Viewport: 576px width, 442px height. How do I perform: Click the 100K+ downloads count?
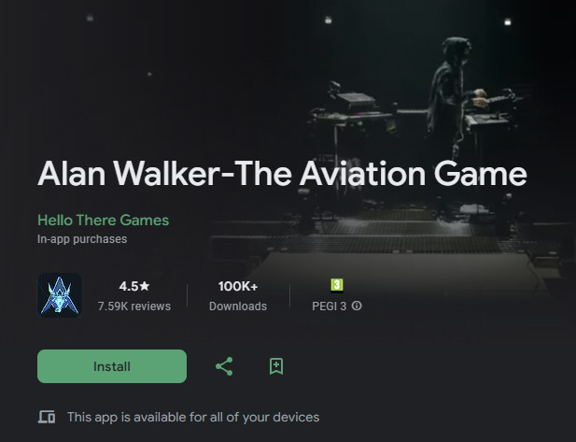click(238, 286)
